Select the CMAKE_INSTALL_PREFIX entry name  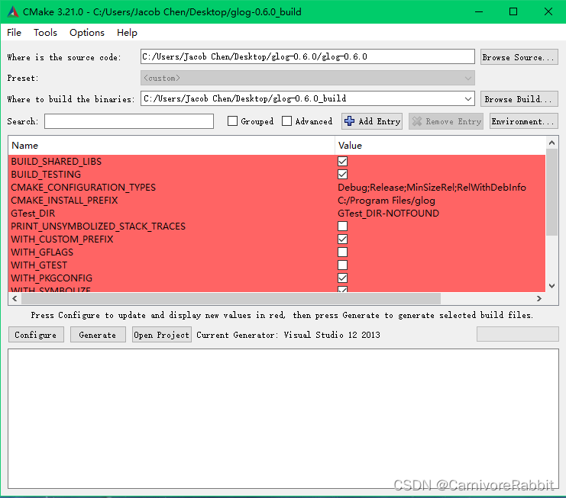point(64,201)
